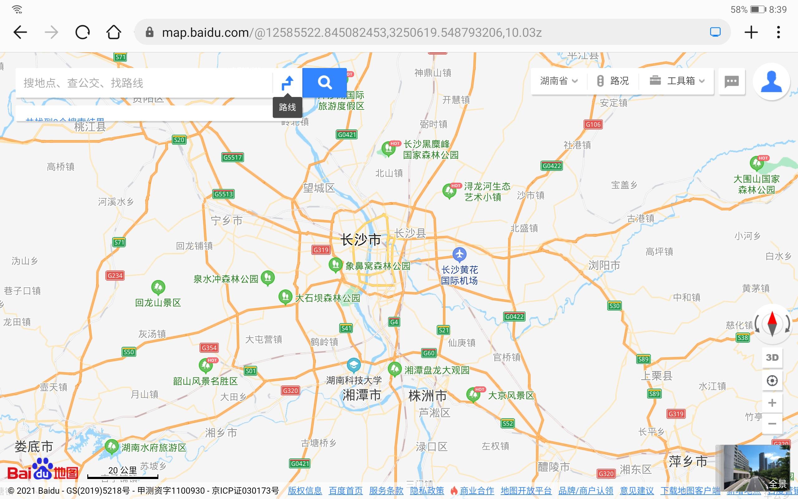The image size is (798, 499).
Task: Expand the 工具箱 toolbox dropdown
Action: [x=677, y=81]
